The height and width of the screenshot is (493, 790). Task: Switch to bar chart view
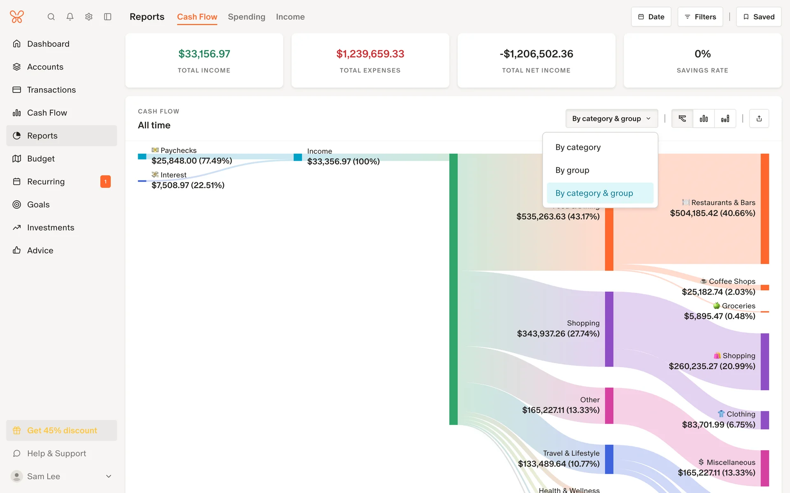(704, 119)
